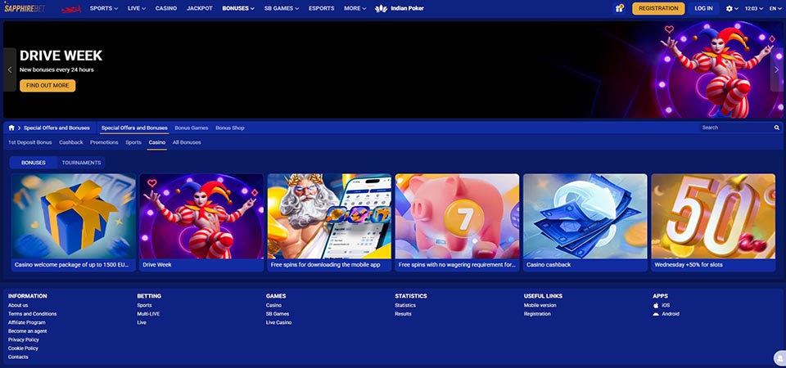Open the Become an agent link
This screenshot has width=786, height=368.
tap(28, 331)
